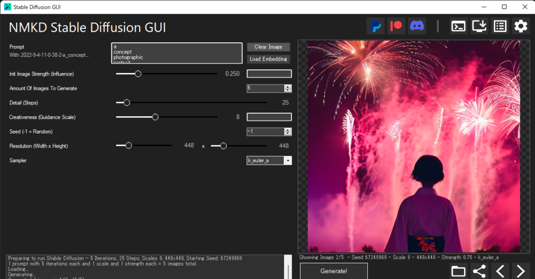Click the Clear Image button
Viewport: 535px width, 279px height.
pos(268,47)
